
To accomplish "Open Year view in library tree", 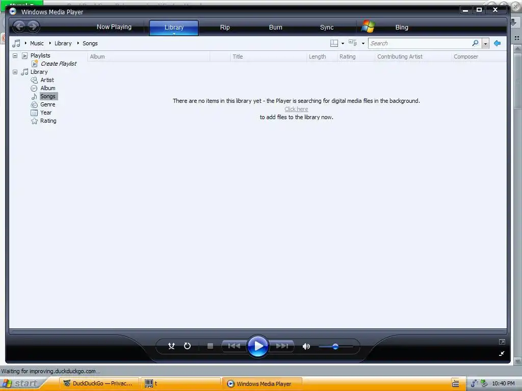I will tap(45, 113).
